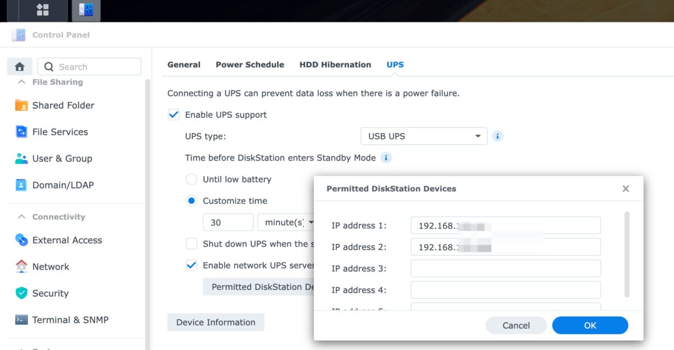Confirm permitted devices with OK
This screenshot has height=350, width=674.
590,325
